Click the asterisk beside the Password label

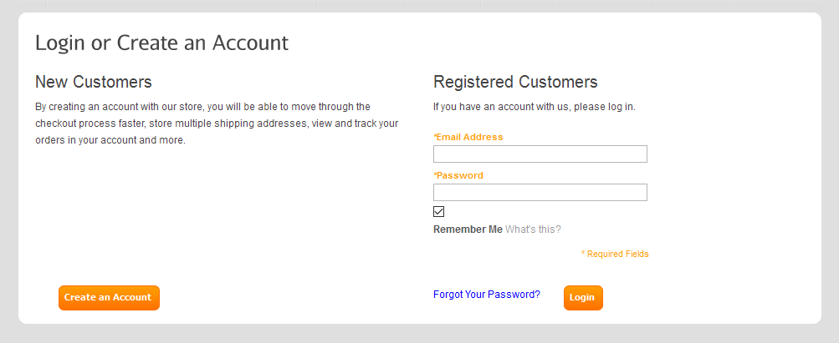point(435,174)
